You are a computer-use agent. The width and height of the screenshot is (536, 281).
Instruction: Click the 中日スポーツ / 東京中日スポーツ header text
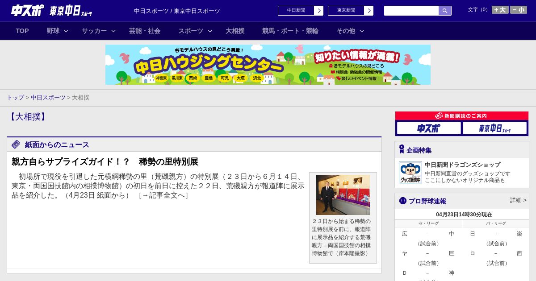pyautogui.click(x=177, y=11)
